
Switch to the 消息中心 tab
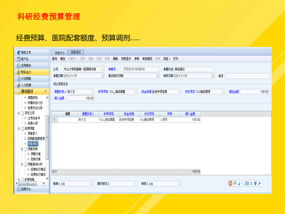pyautogui.click(x=60, y=53)
